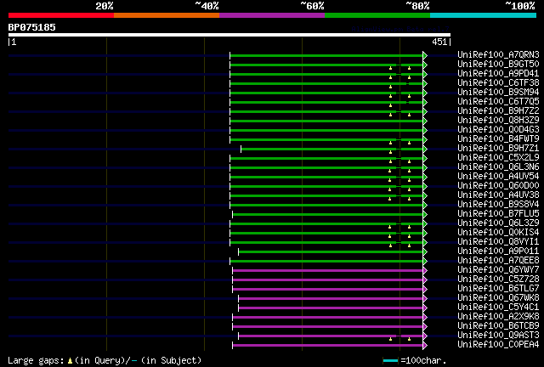Viewport: 544px width, 367px height.
Task: Click the purple alignment bar for UniRef100_Q6YWY7
Action: [x=328, y=271]
